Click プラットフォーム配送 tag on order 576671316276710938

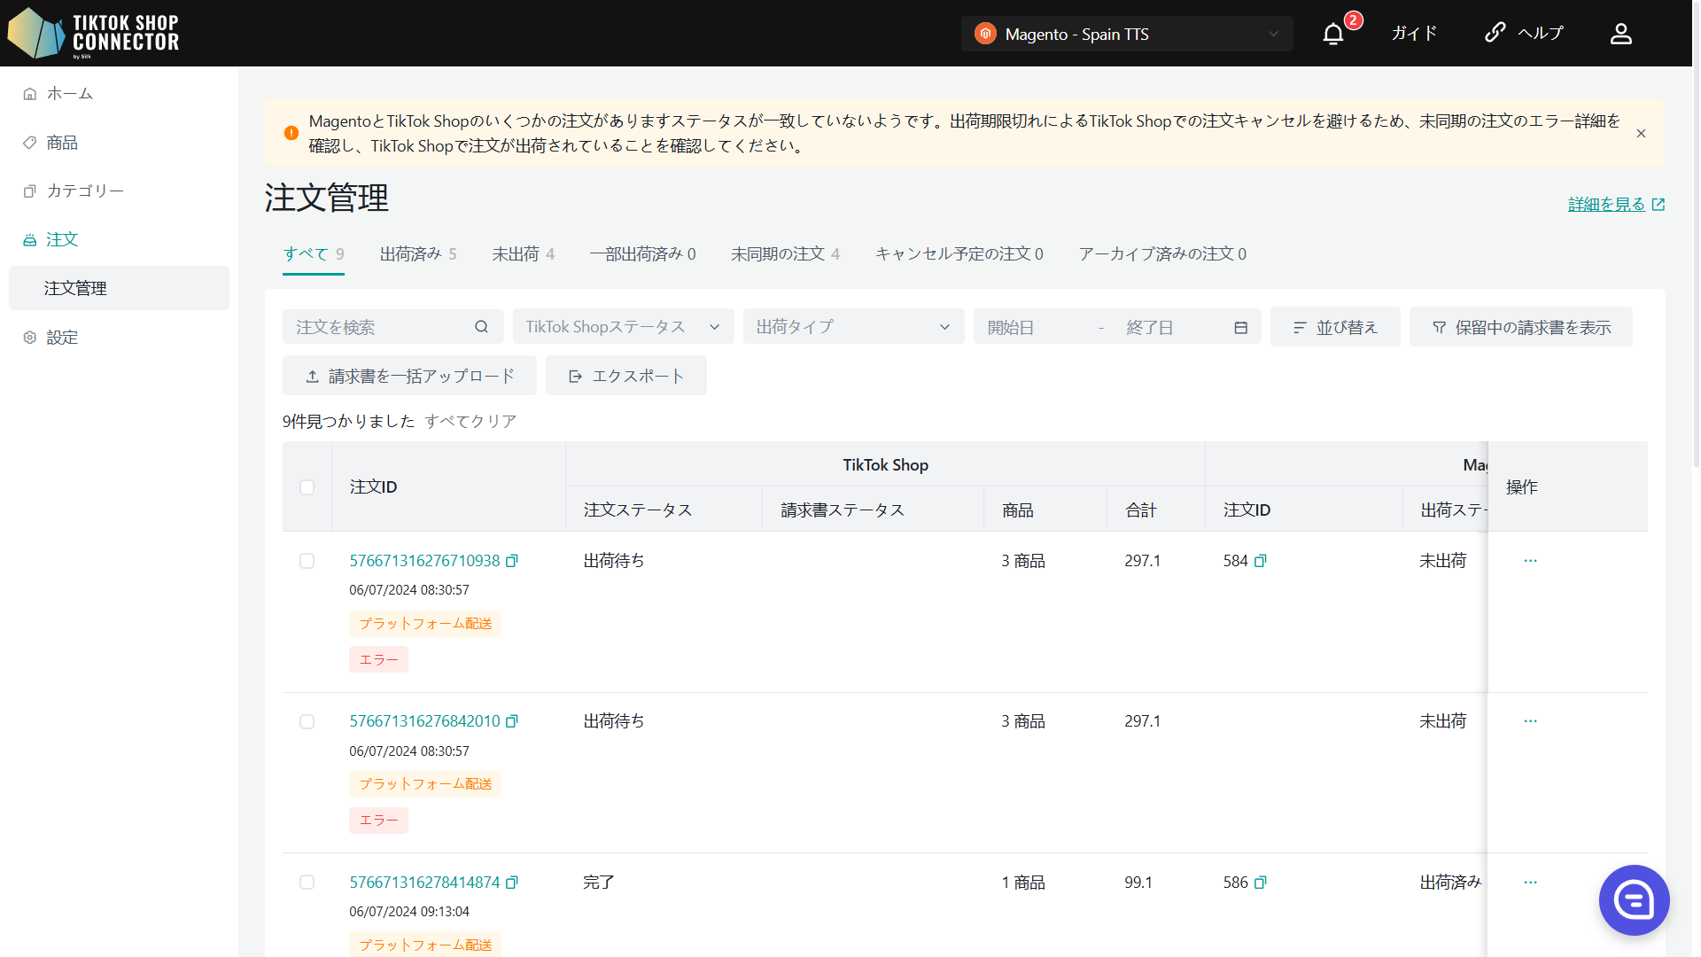[425, 624]
